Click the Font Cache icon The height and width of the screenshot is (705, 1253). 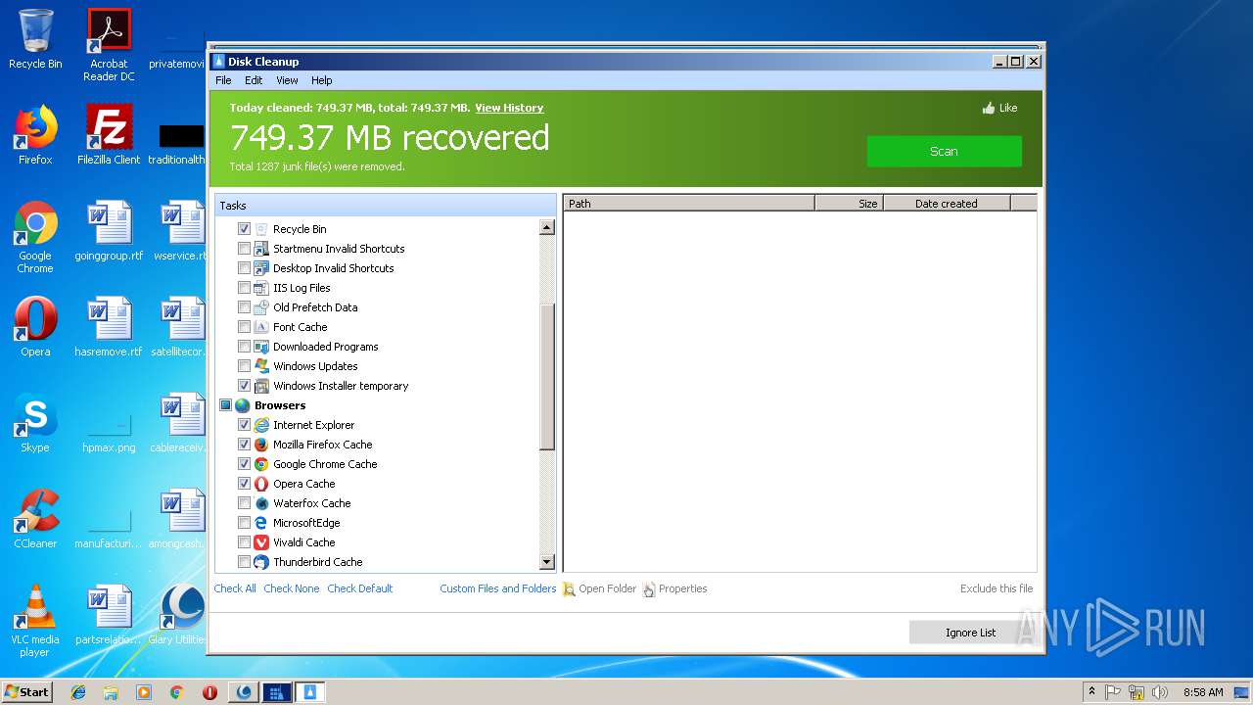pyautogui.click(x=261, y=327)
